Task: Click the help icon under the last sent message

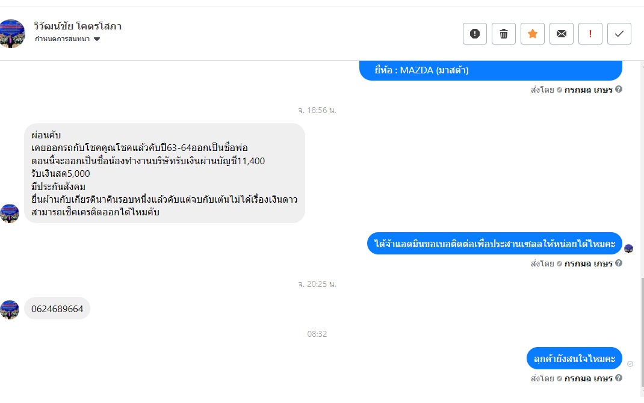Action: coord(619,378)
